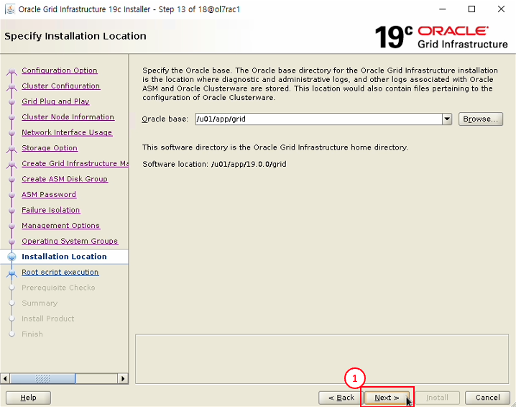The width and height of the screenshot is (516, 407).
Task: Click the Summary step label
Action: pyautogui.click(x=40, y=303)
